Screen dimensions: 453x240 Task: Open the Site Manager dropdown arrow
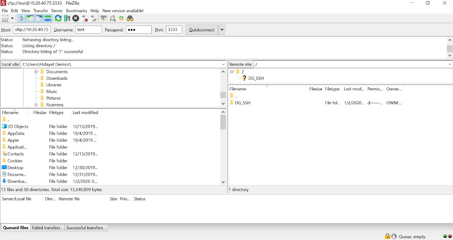(12, 18)
